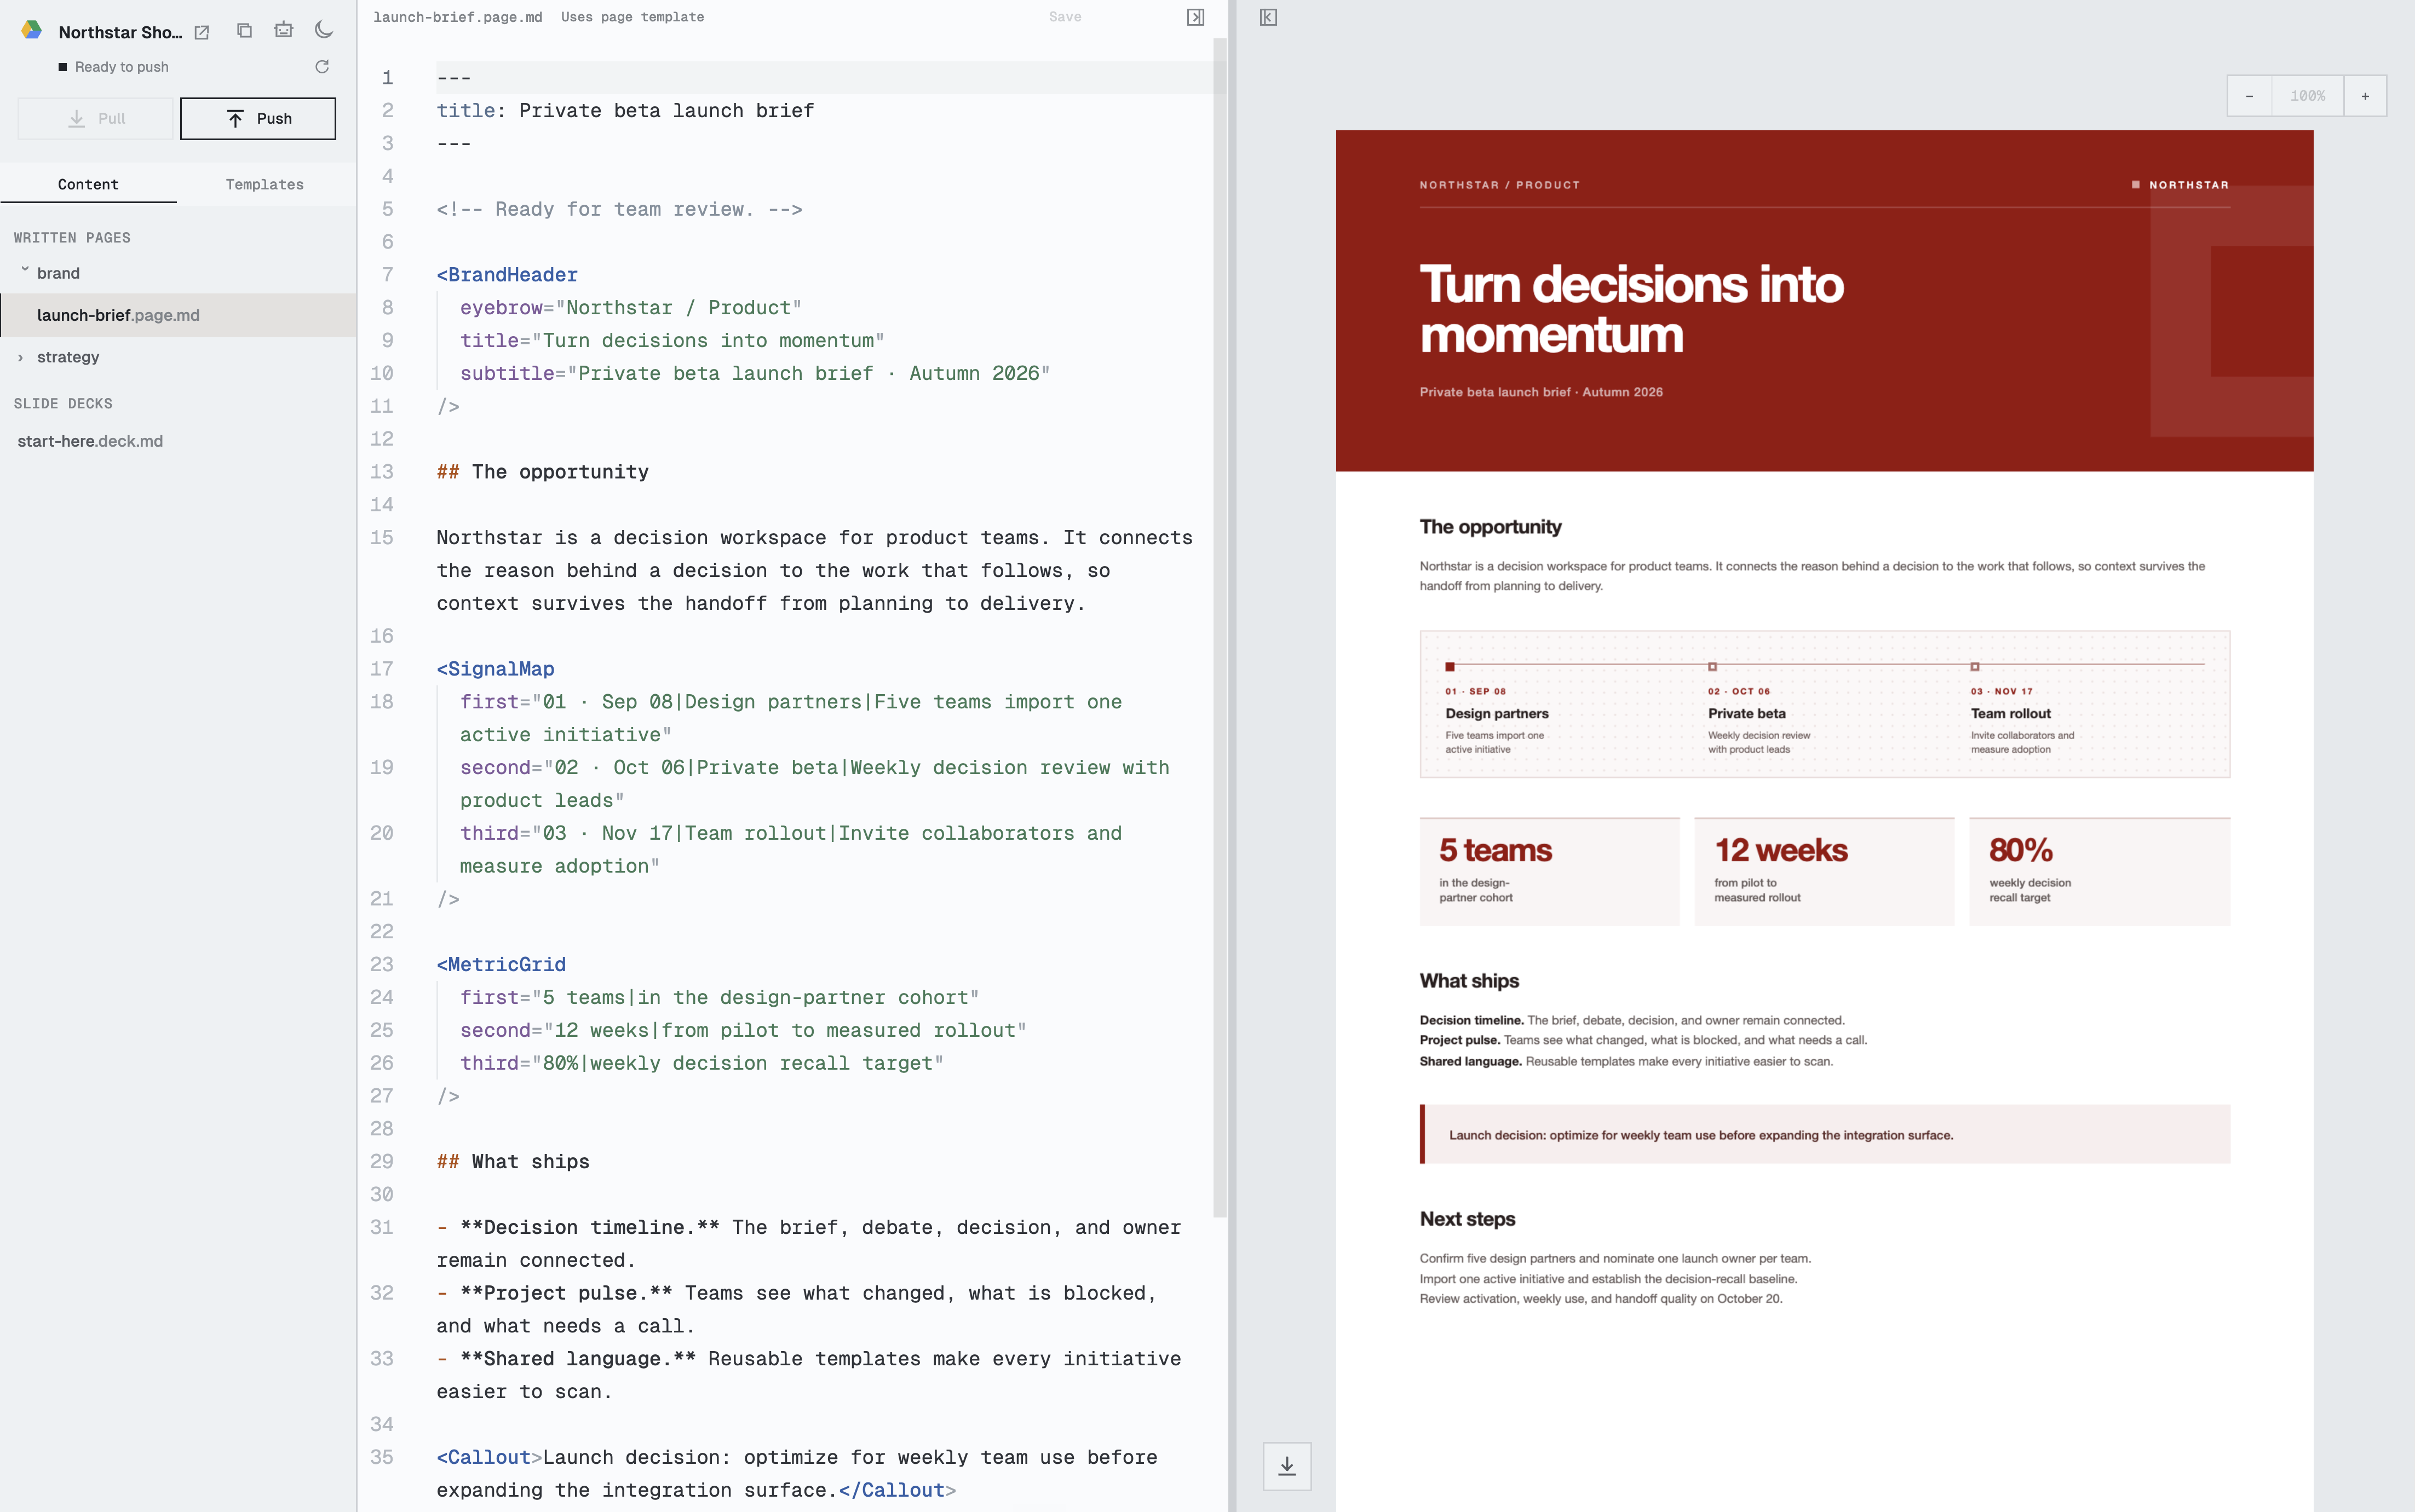2415x1512 pixels.
Task: Click the '80%' metric card
Action: (2099, 871)
